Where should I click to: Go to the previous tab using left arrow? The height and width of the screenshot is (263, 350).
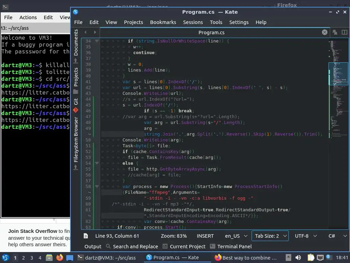pos(85,32)
